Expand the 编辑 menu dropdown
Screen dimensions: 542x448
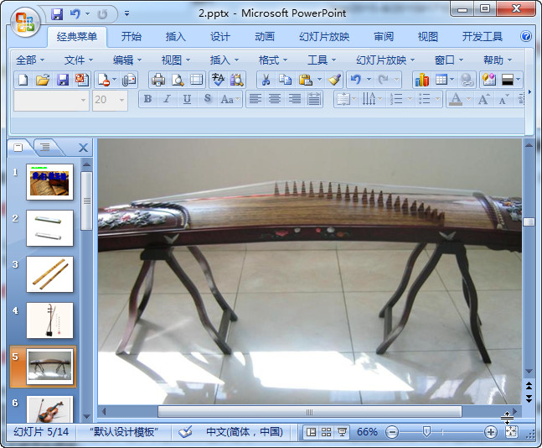127,60
